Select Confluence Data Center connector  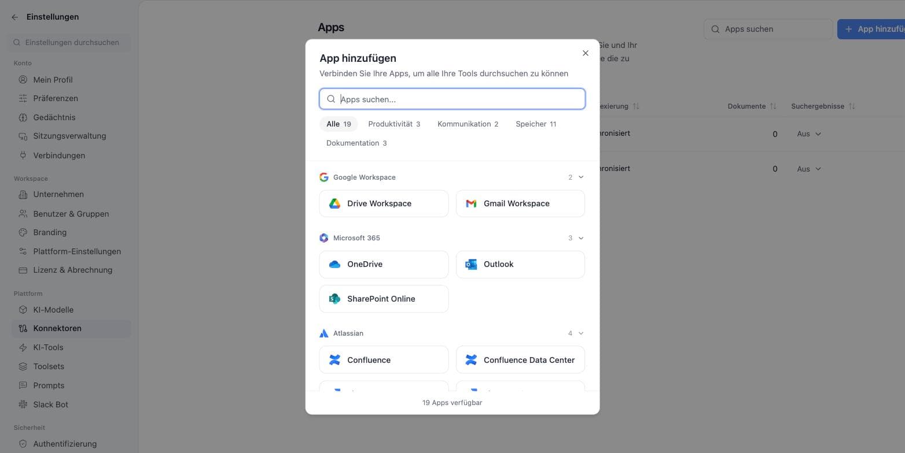(x=520, y=360)
